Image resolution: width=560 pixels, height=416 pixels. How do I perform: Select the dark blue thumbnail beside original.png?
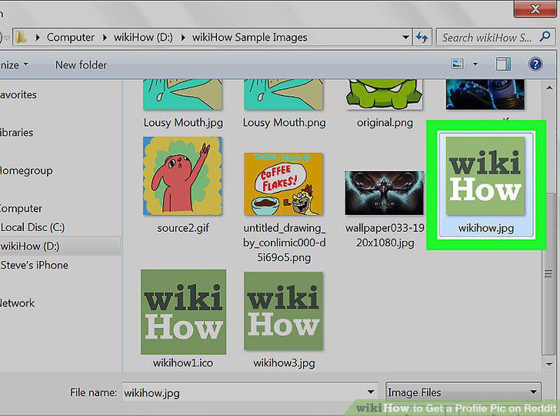point(485,94)
